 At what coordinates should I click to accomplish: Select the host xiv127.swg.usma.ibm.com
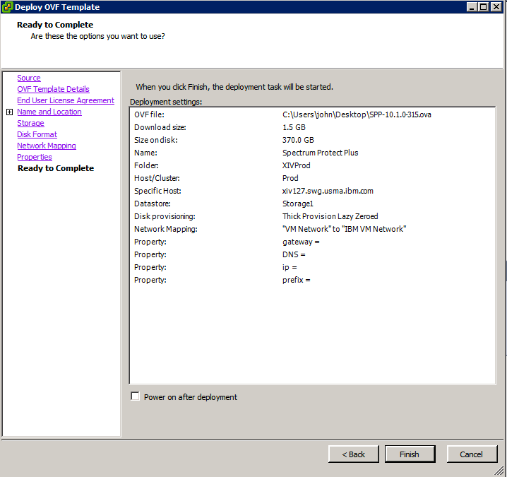328,191
